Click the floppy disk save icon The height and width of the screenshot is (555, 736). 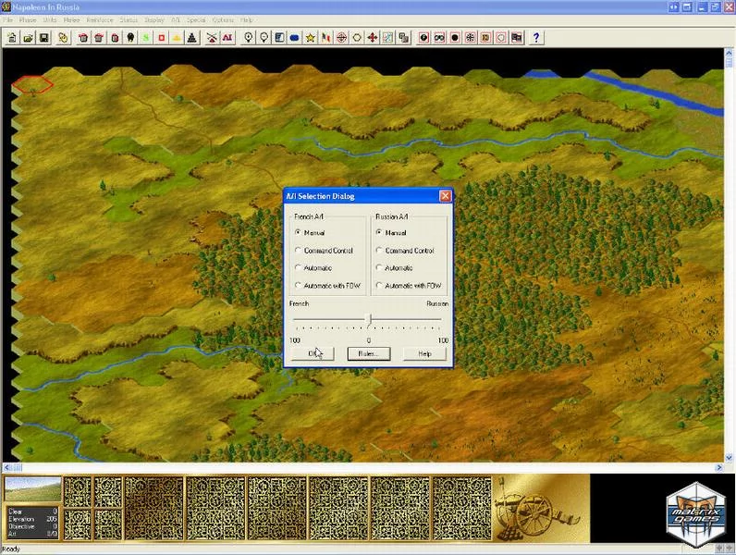coord(43,38)
